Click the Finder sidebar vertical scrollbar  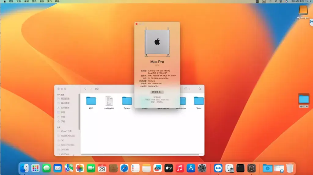79,112
